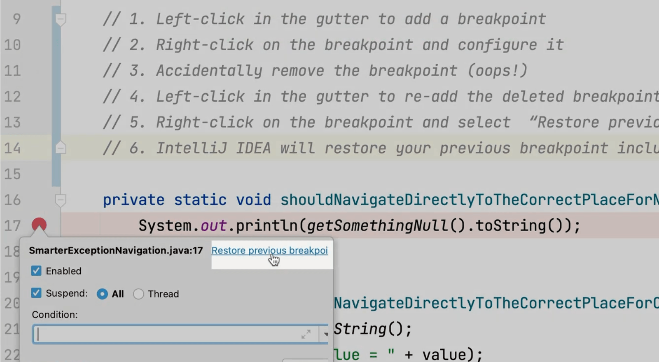Toggle the Suspend checkbox
This screenshot has height=362, width=659.
[36, 293]
